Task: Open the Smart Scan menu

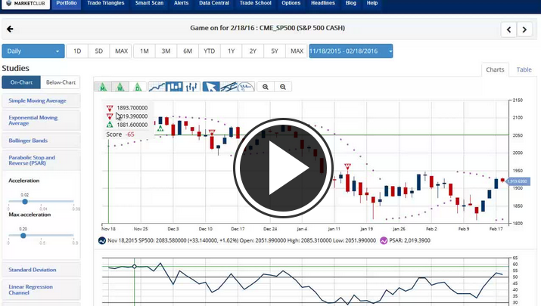Action: pos(149,4)
